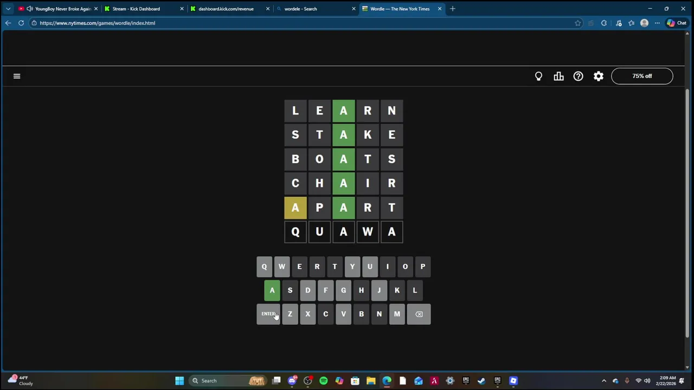Mute the YoungBoy tab audio icon
The height and width of the screenshot is (390, 694).
tap(29, 9)
